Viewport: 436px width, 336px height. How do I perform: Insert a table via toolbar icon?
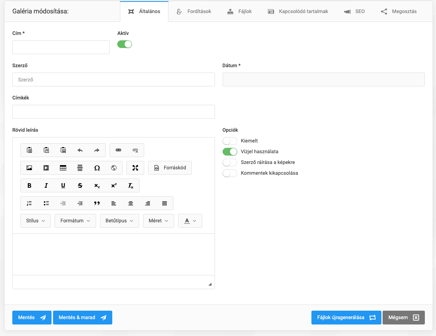(63, 168)
